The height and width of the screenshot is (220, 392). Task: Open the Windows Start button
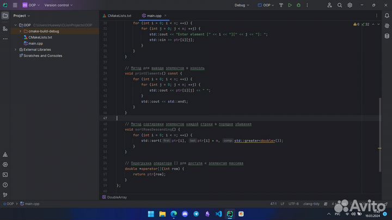tap(151, 214)
